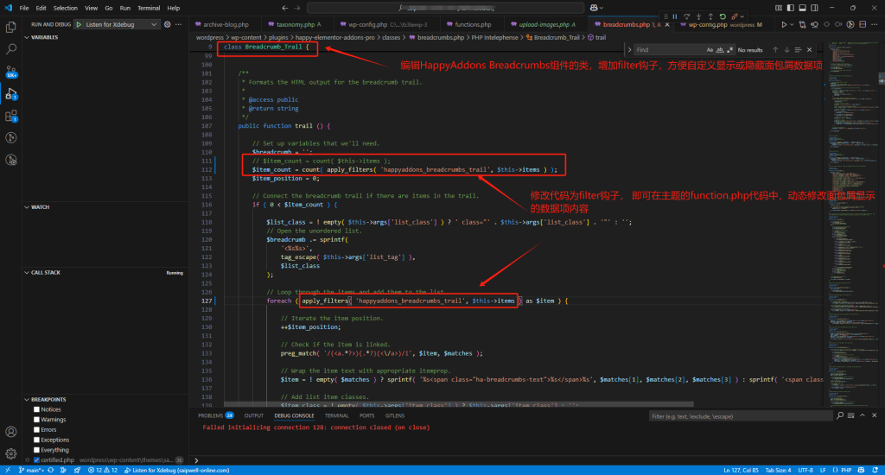
Task: Open the Explorer view in activity bar
Action: point(10,27)
